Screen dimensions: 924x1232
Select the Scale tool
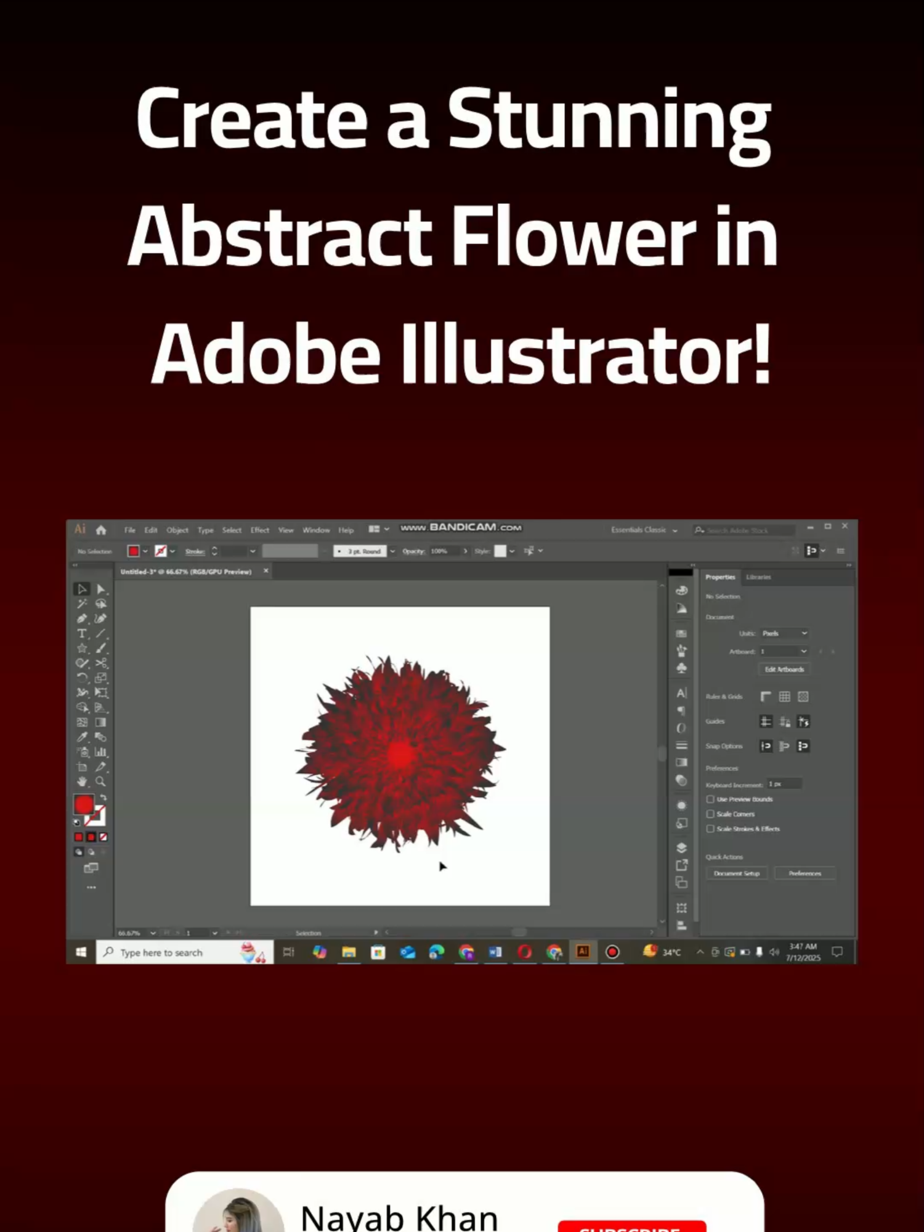click(101, 678)
